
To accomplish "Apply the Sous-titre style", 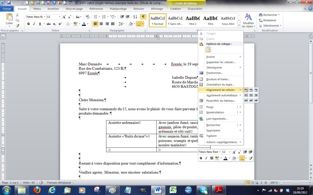I will click(x=228, y=21).
